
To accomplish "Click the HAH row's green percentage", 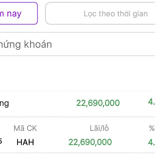I will pos(151,142).
